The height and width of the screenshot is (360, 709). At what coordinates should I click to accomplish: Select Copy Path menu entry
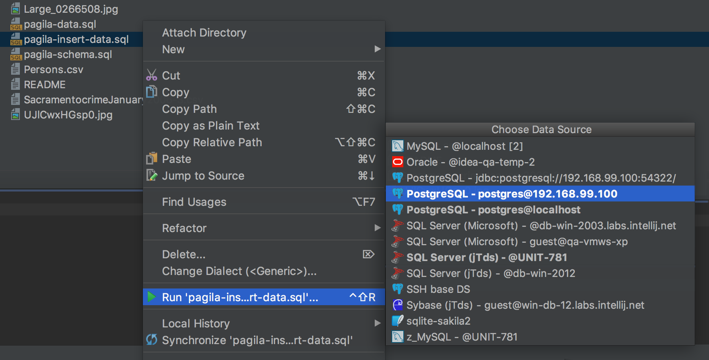(x=264, y=109)
